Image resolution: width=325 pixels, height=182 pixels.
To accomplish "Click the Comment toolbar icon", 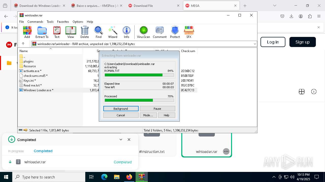I will click(160, 32).
